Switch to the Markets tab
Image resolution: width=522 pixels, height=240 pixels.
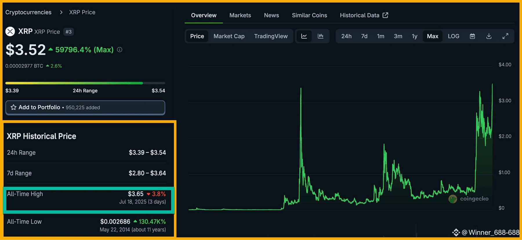[240, 15]
